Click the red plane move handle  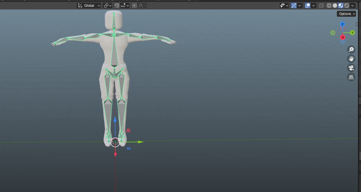coord(128,130)
